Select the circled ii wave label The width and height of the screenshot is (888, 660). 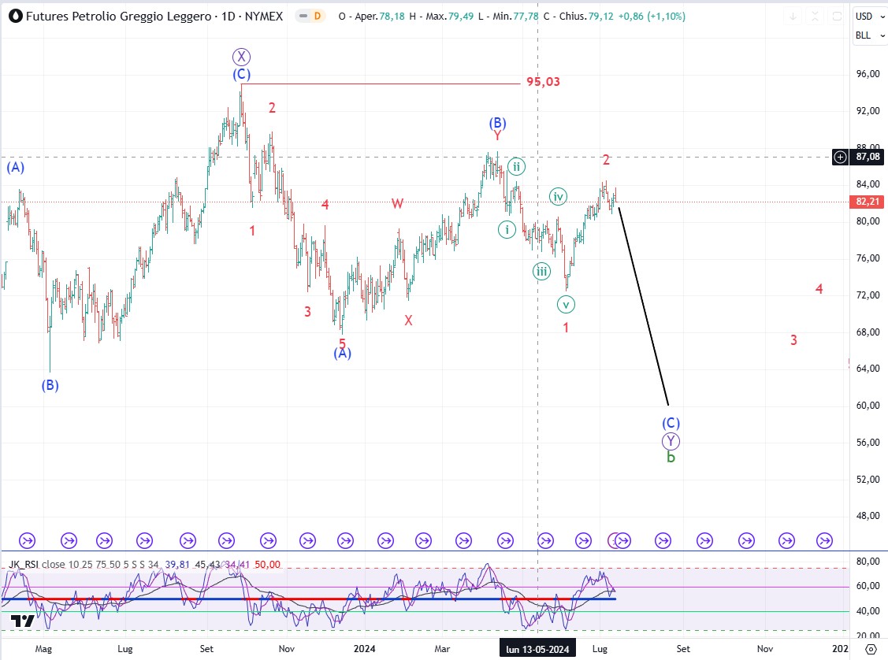[516, 166]
